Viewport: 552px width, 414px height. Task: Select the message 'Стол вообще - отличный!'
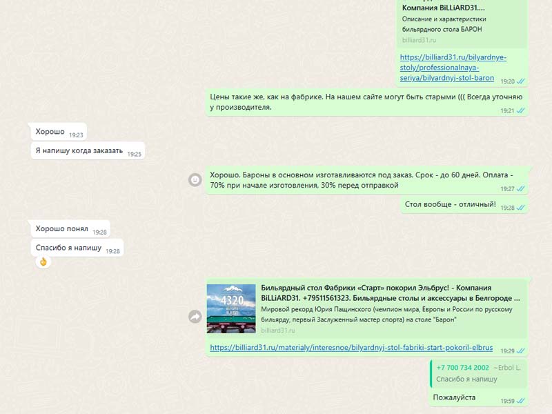(x=464, y=204)
